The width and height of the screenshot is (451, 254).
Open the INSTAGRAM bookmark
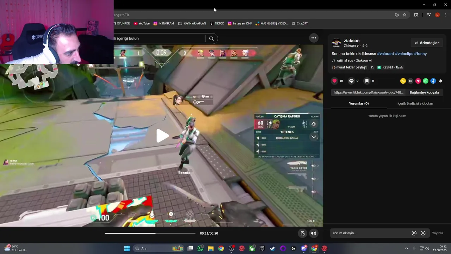(163, 24)
